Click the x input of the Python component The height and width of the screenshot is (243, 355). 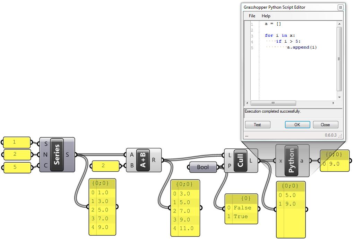pyautogui.click(x=281, y=161)
